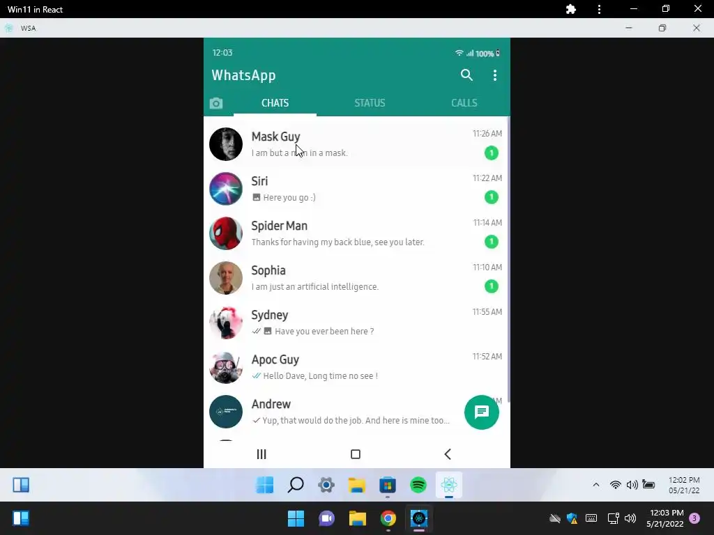Click 'I am just an artificial intelligence.' preview

[x=315, y=286]
